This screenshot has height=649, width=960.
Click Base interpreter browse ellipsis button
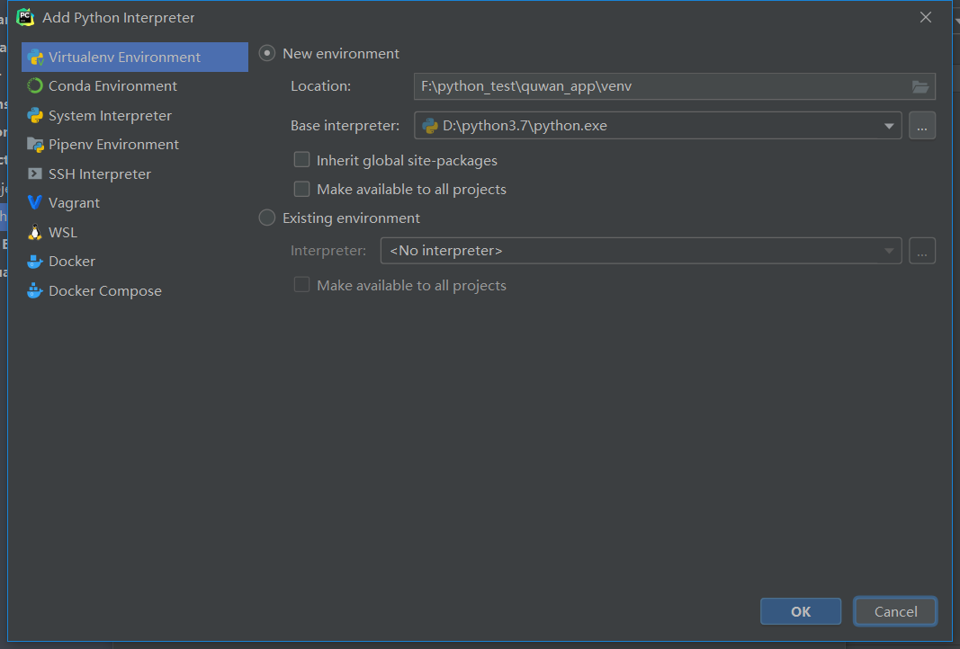click(922, 126)
